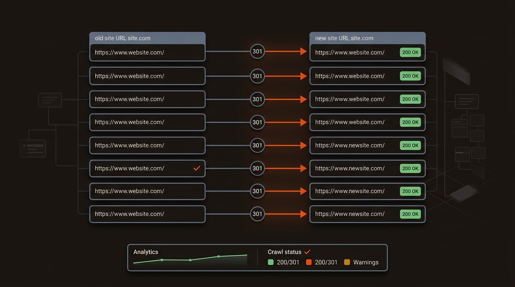
Task: Click the 200 OK badge in the third new-site row
Action: pyautogui.click(x=410, y=99)
